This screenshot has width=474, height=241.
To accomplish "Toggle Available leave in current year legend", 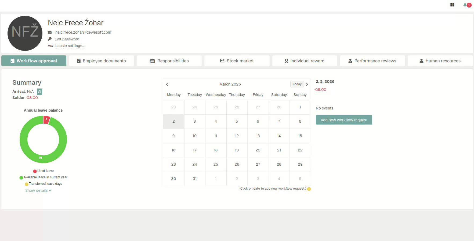I will [x=43, y=177].
